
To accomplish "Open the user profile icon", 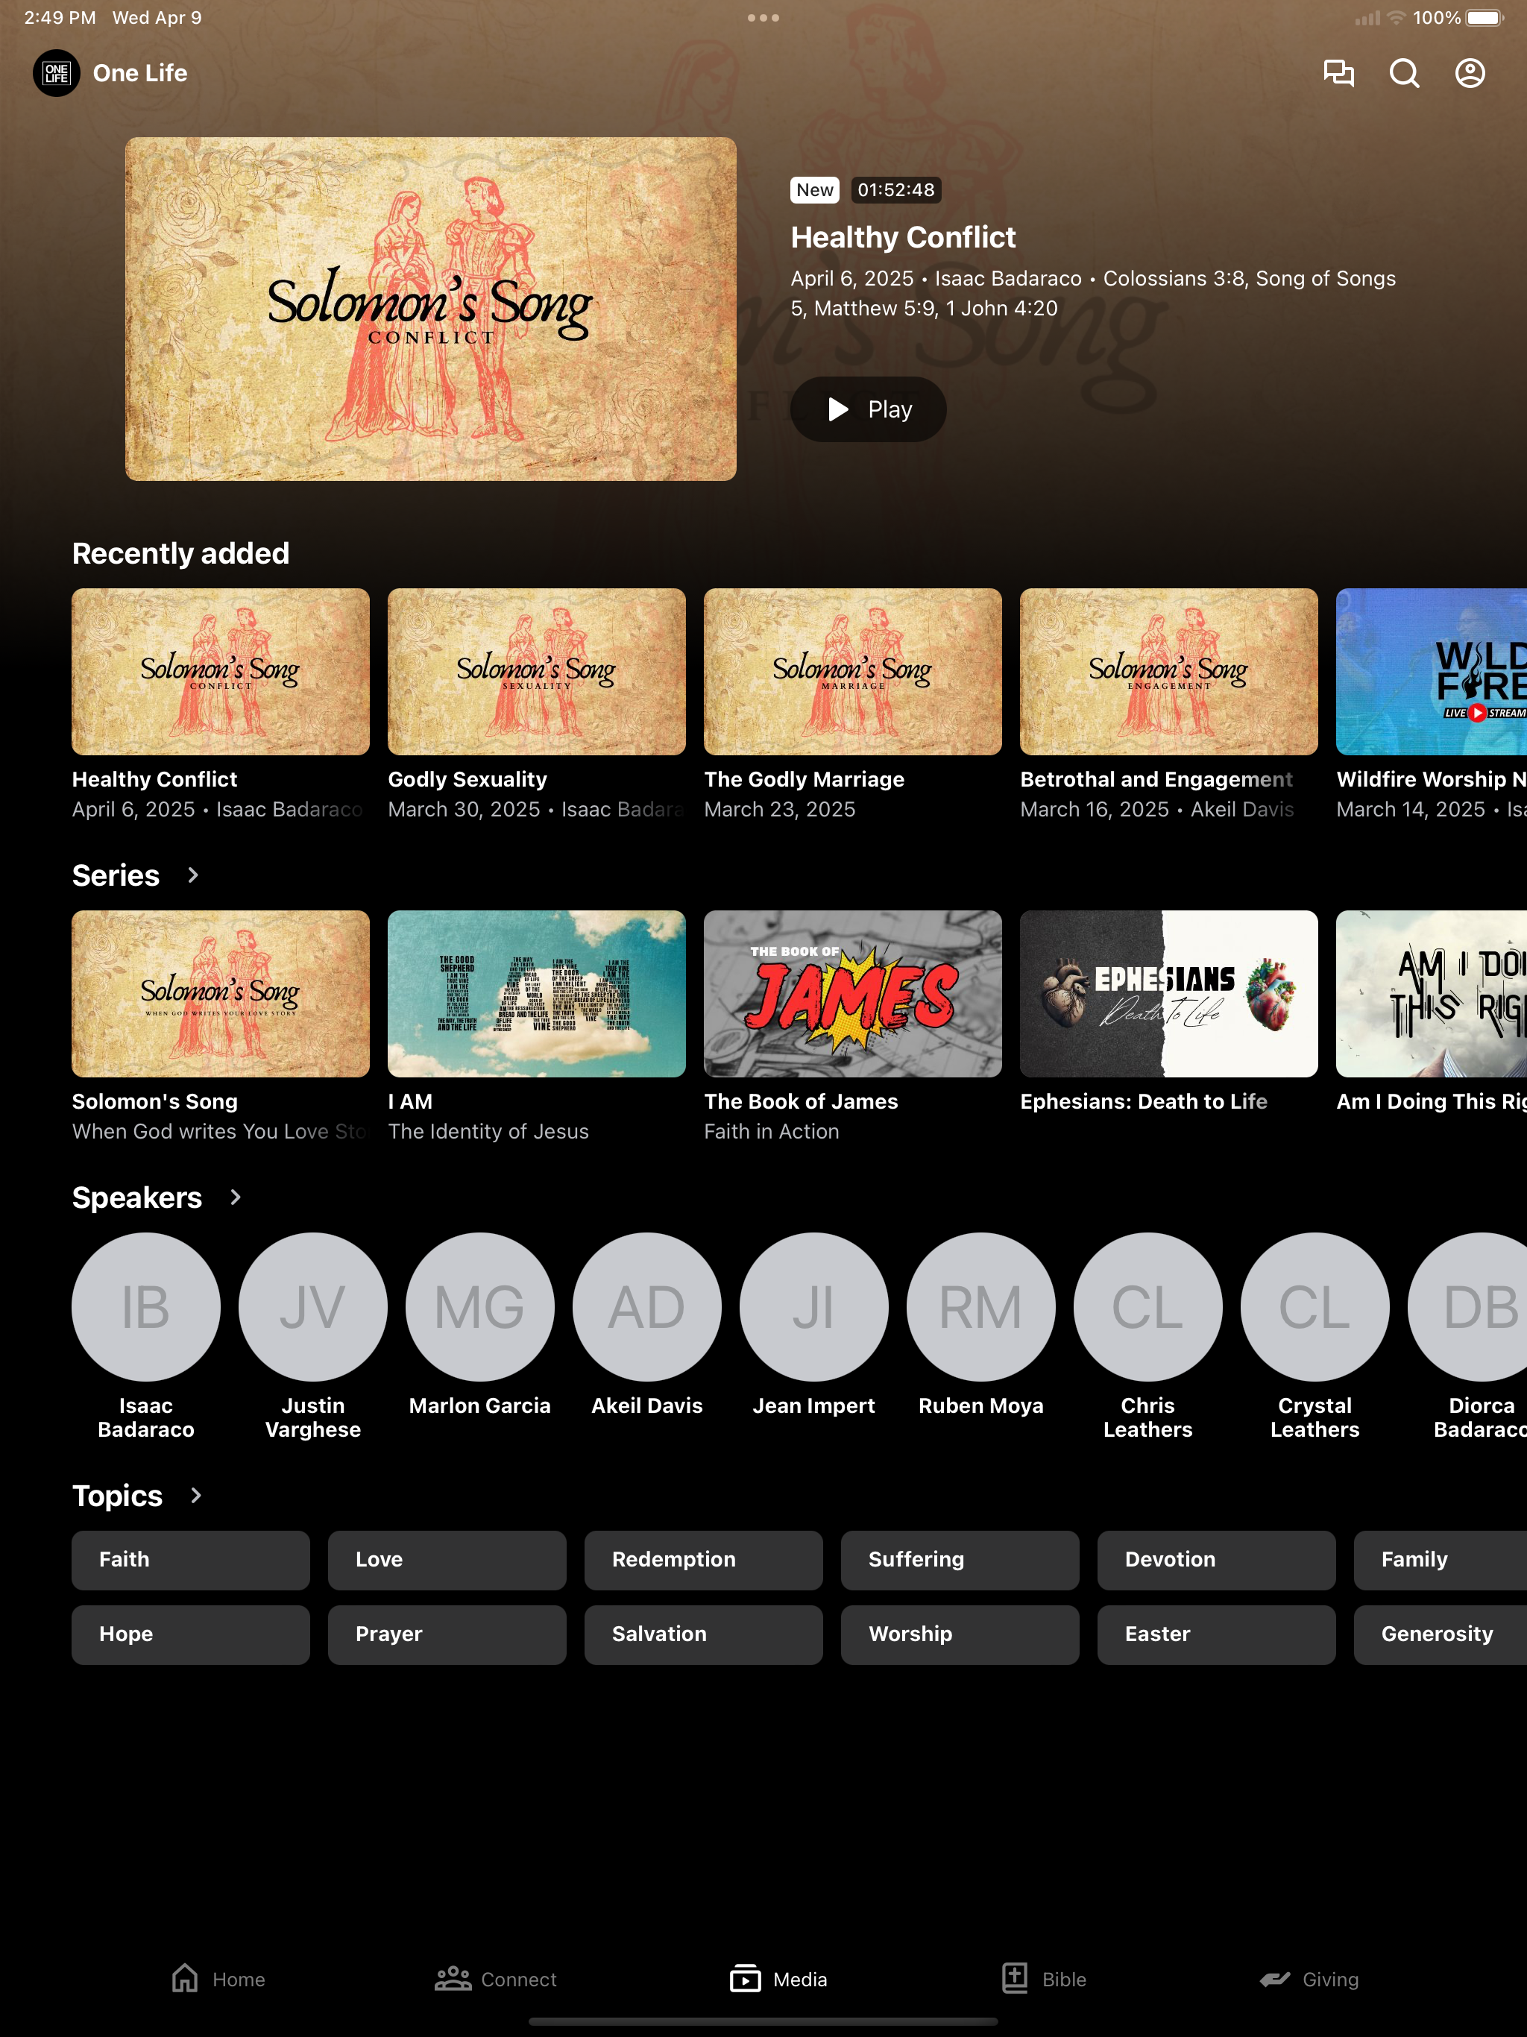I will tap(1470, 73).
